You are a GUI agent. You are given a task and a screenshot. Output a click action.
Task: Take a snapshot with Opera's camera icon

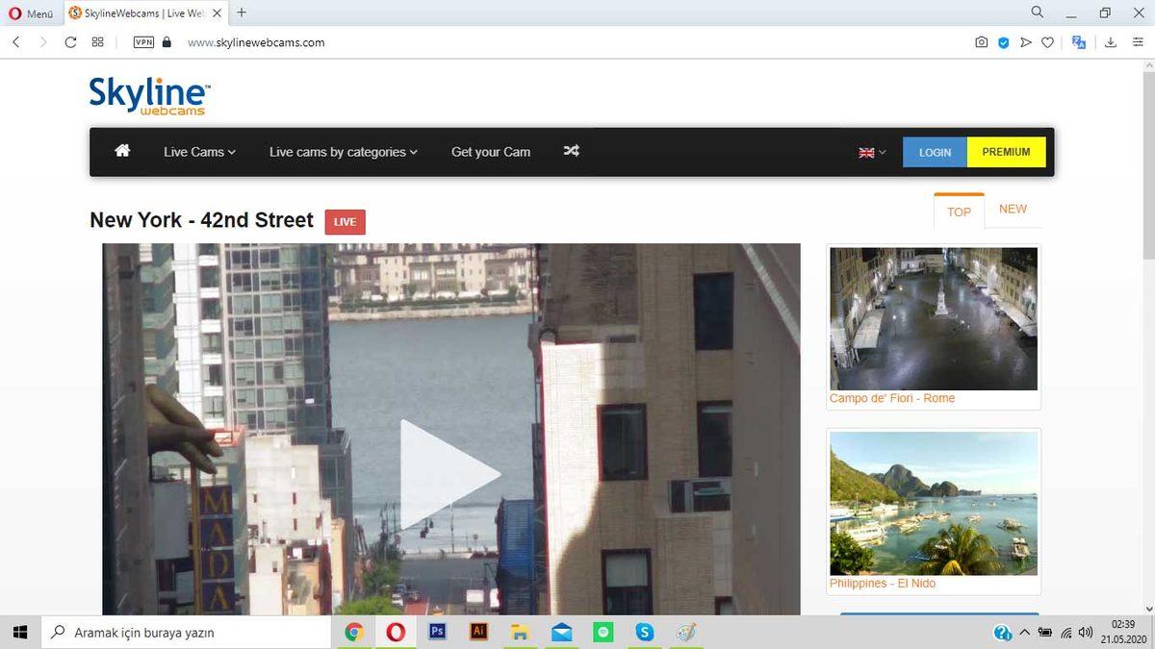point(981,42)
